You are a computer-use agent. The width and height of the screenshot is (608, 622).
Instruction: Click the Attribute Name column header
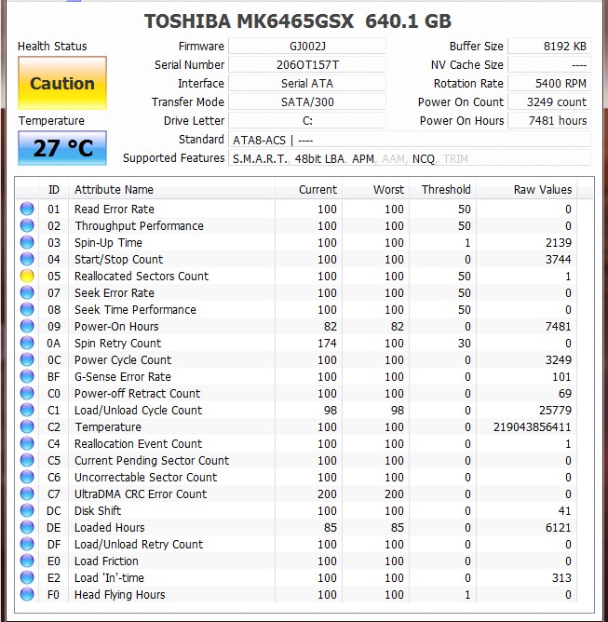click(x=171, y=190)
